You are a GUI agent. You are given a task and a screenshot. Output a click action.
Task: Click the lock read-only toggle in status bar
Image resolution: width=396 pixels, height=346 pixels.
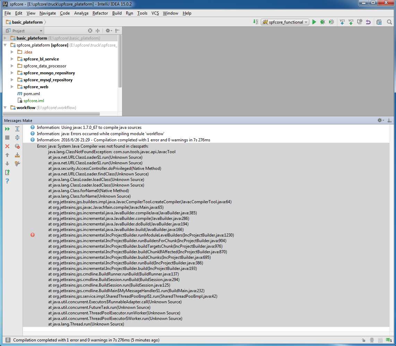363,340
